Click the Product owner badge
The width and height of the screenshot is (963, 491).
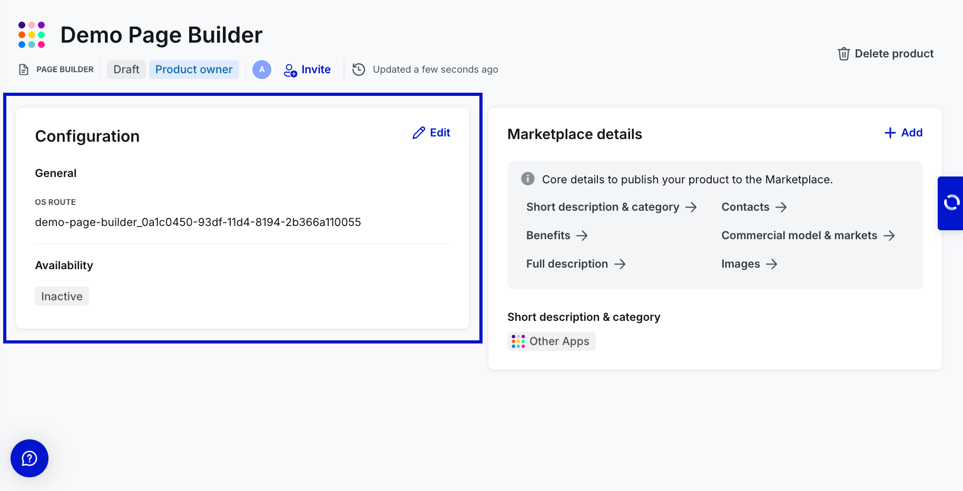(194, 70)
